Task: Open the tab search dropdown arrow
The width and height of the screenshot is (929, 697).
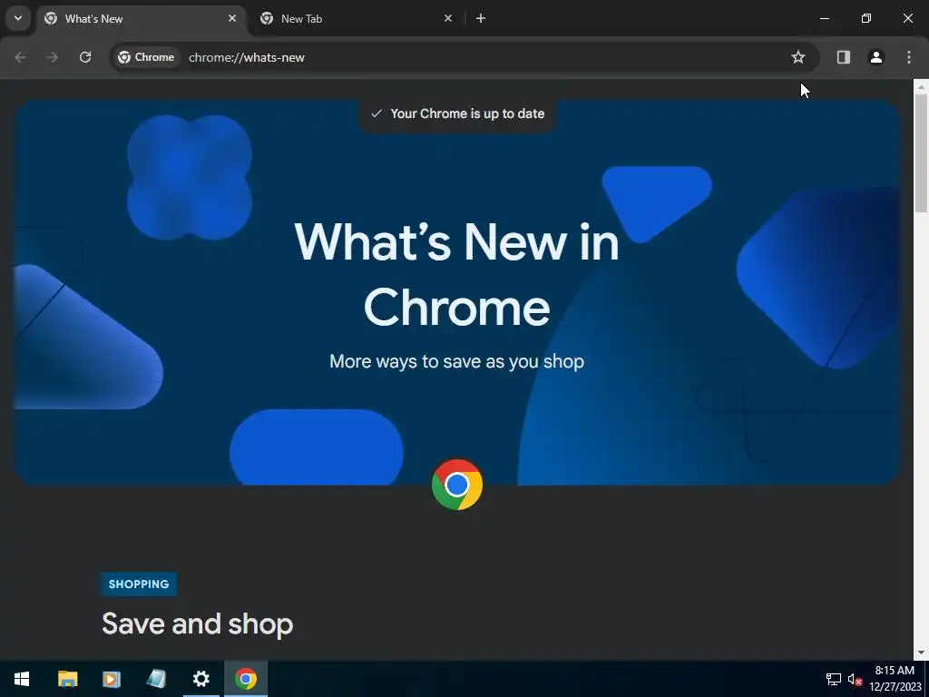Action: point(18,18)
